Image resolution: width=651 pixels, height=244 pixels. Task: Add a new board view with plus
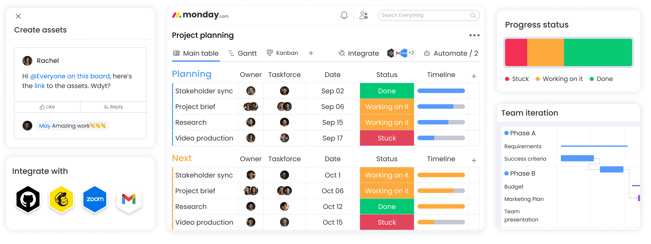tap(311, 53)
